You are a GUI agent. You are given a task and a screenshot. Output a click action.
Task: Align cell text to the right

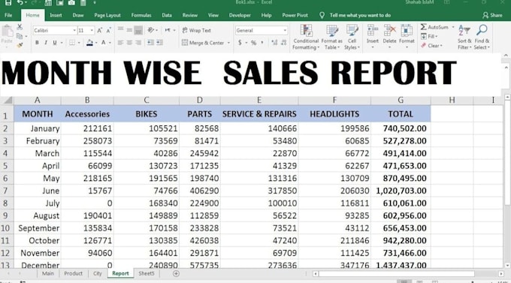click(138, 43)
